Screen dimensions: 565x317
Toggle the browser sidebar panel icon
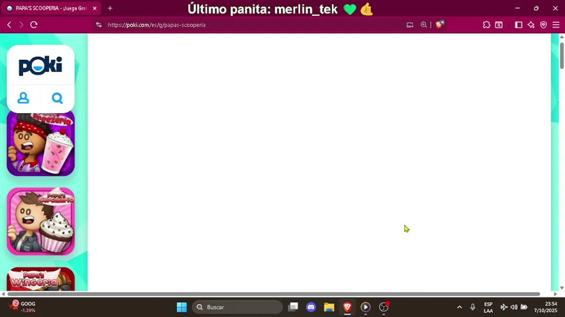click(x=519, y=25)
